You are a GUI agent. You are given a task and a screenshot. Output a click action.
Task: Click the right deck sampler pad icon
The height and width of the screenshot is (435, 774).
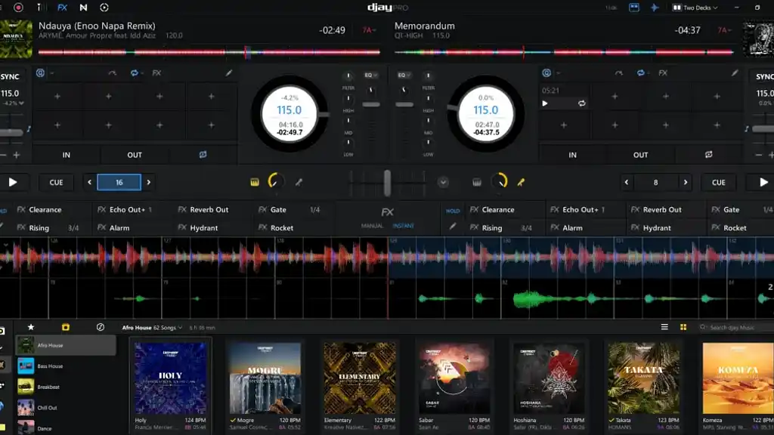point(477,183)
